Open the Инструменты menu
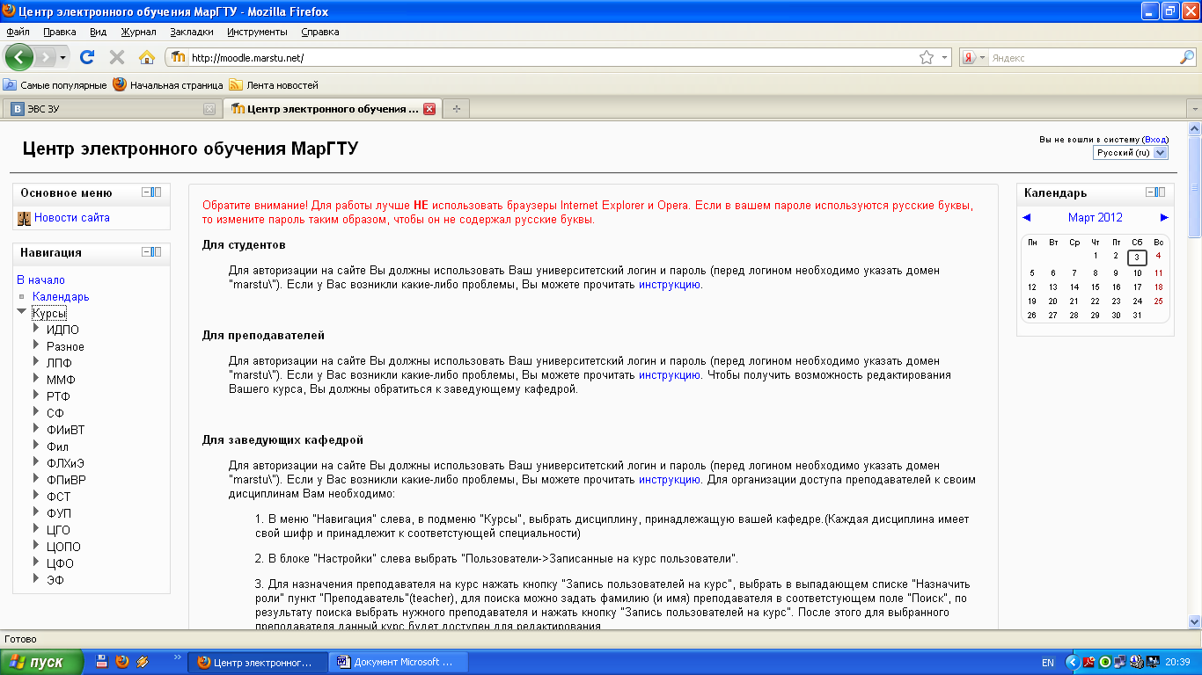 pyautogui.click(x=257, y=32)
